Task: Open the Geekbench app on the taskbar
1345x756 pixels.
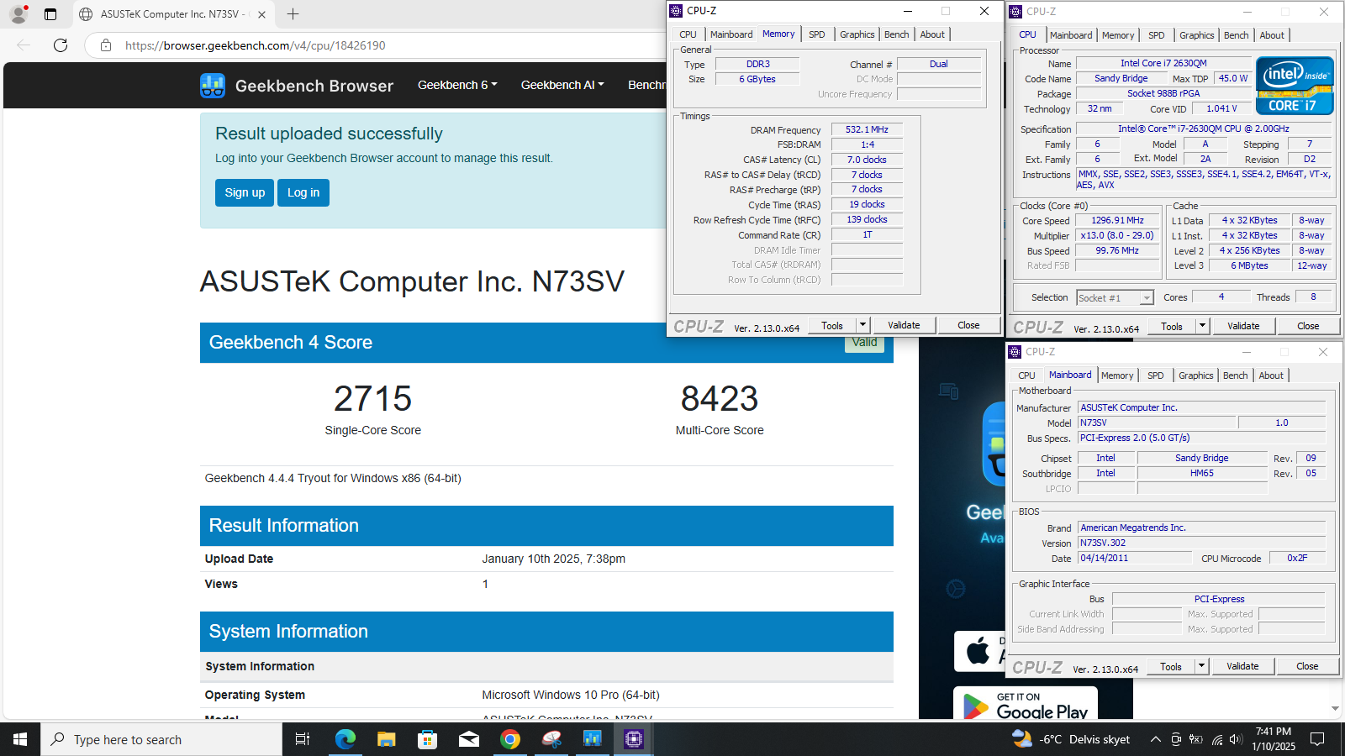Action: tap(592, 739)
